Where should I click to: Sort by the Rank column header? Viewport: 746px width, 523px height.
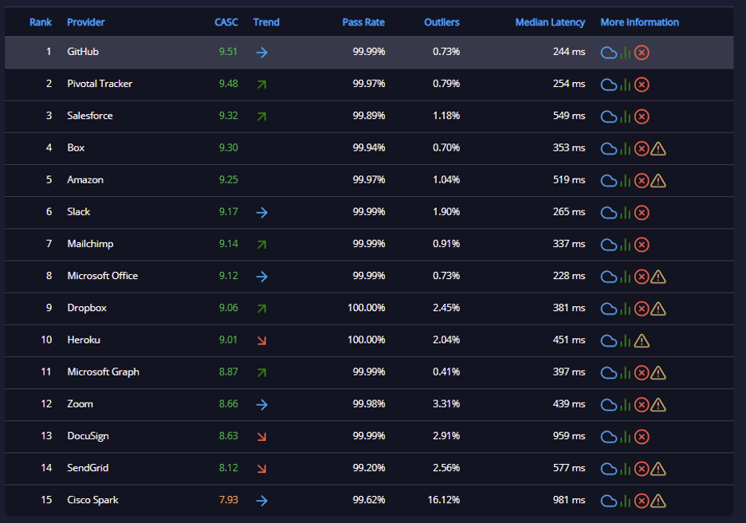41,22
